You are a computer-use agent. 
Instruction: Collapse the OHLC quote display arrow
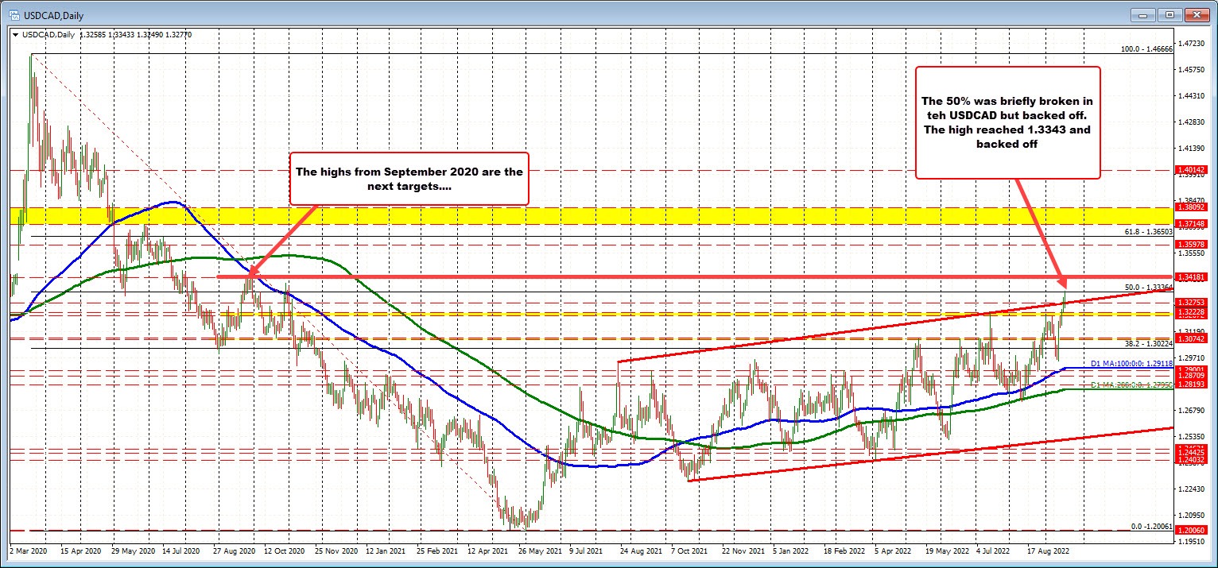pos(15,34)
